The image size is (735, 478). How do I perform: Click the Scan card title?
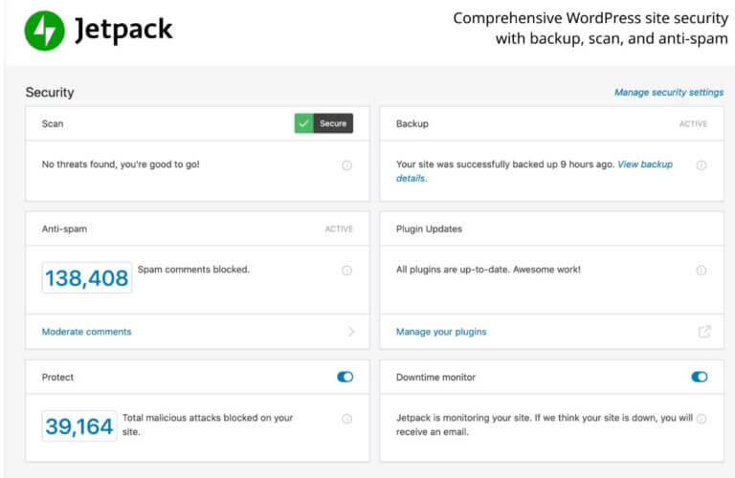53,123
